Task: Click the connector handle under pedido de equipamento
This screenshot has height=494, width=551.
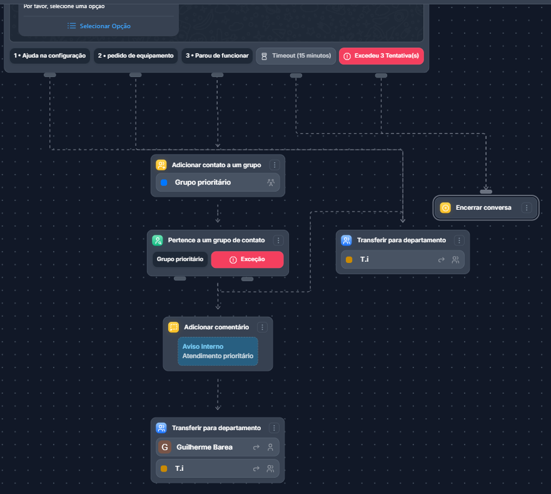Action: pos(136,75)
